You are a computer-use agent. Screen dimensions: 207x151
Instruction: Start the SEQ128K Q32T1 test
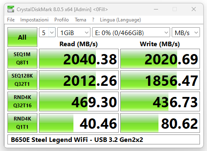pos(22,80)
